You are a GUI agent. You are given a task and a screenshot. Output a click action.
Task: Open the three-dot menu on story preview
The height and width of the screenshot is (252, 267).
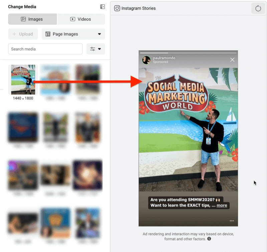click(x=232, y=221)
